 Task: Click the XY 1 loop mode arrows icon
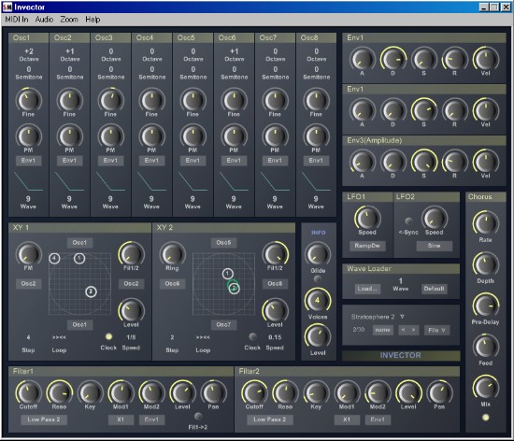point(59,337)
